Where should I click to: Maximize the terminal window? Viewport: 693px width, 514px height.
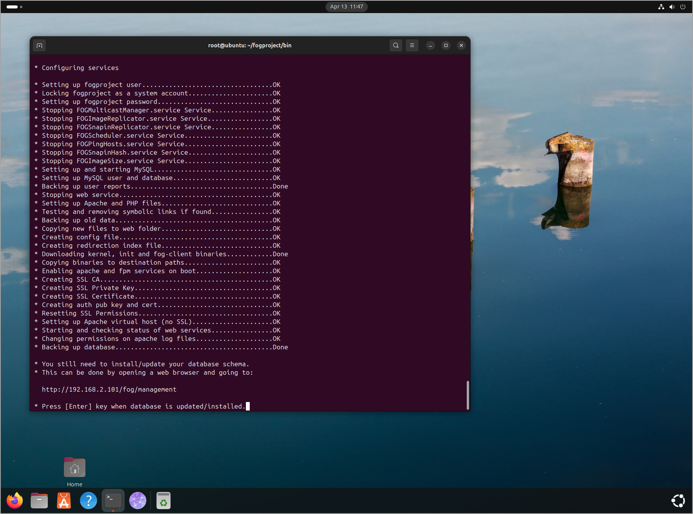pyautogui.click(x=446, y=45)
